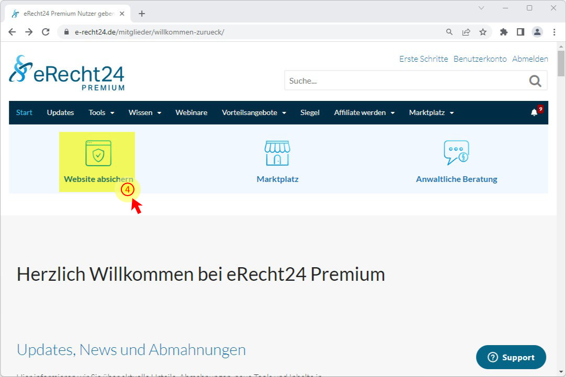Toggle Chrome side panel icon

pos(520,32)
